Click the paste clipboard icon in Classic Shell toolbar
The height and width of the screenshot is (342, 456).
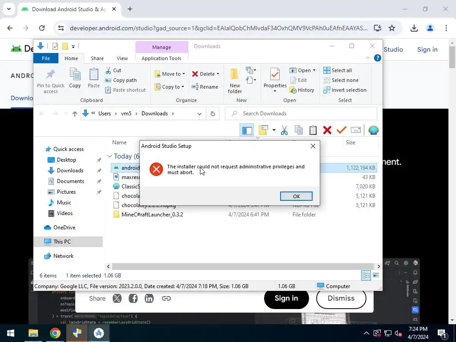point(313,130)
